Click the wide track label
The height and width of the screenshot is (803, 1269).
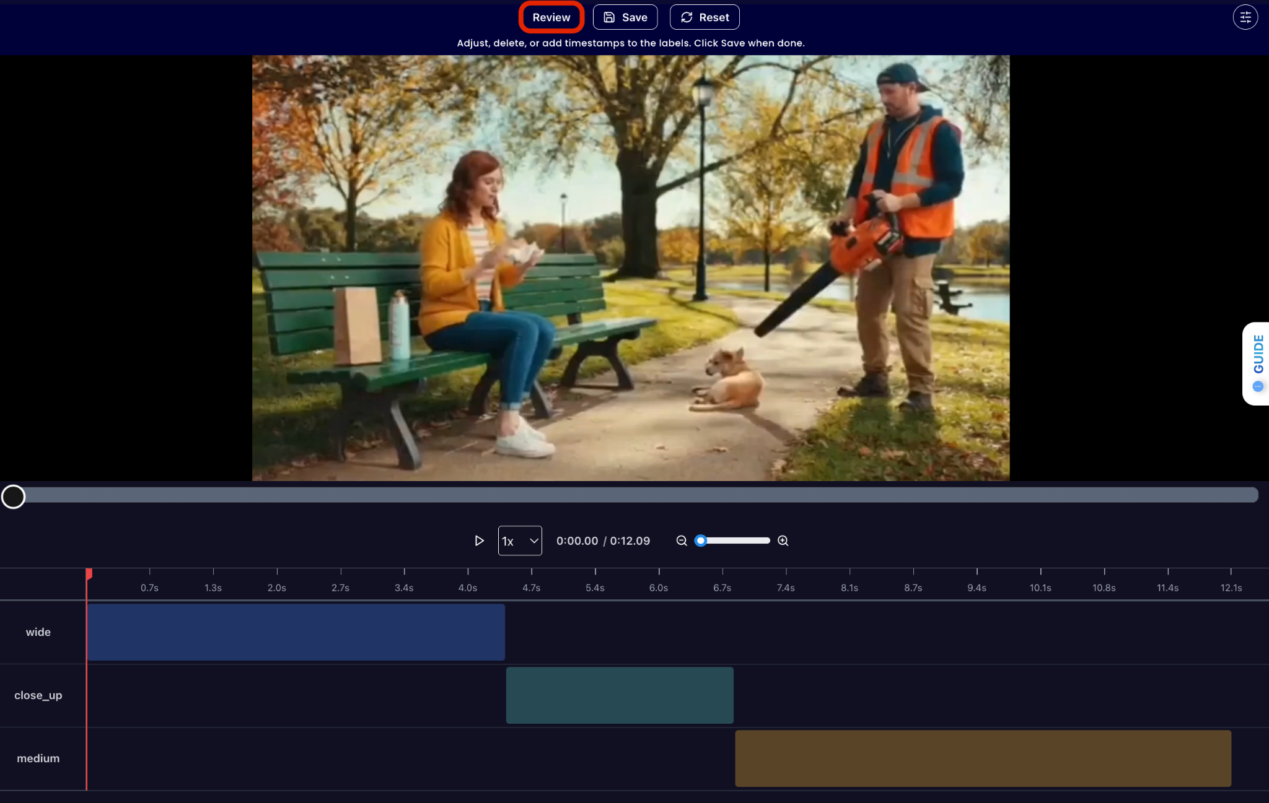(x=38, y=632)
